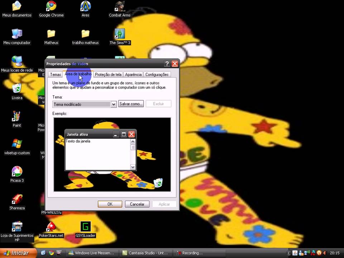
Task: Launch Picasa 3 shortcut
Action: (x=17, y=175)
